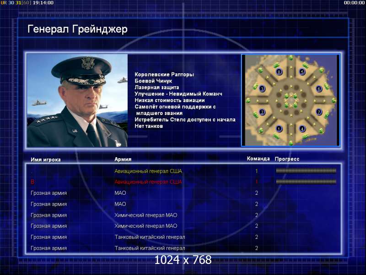
Task: Click the "Королевские Рапторы" ability line
Action: point(164,75)
